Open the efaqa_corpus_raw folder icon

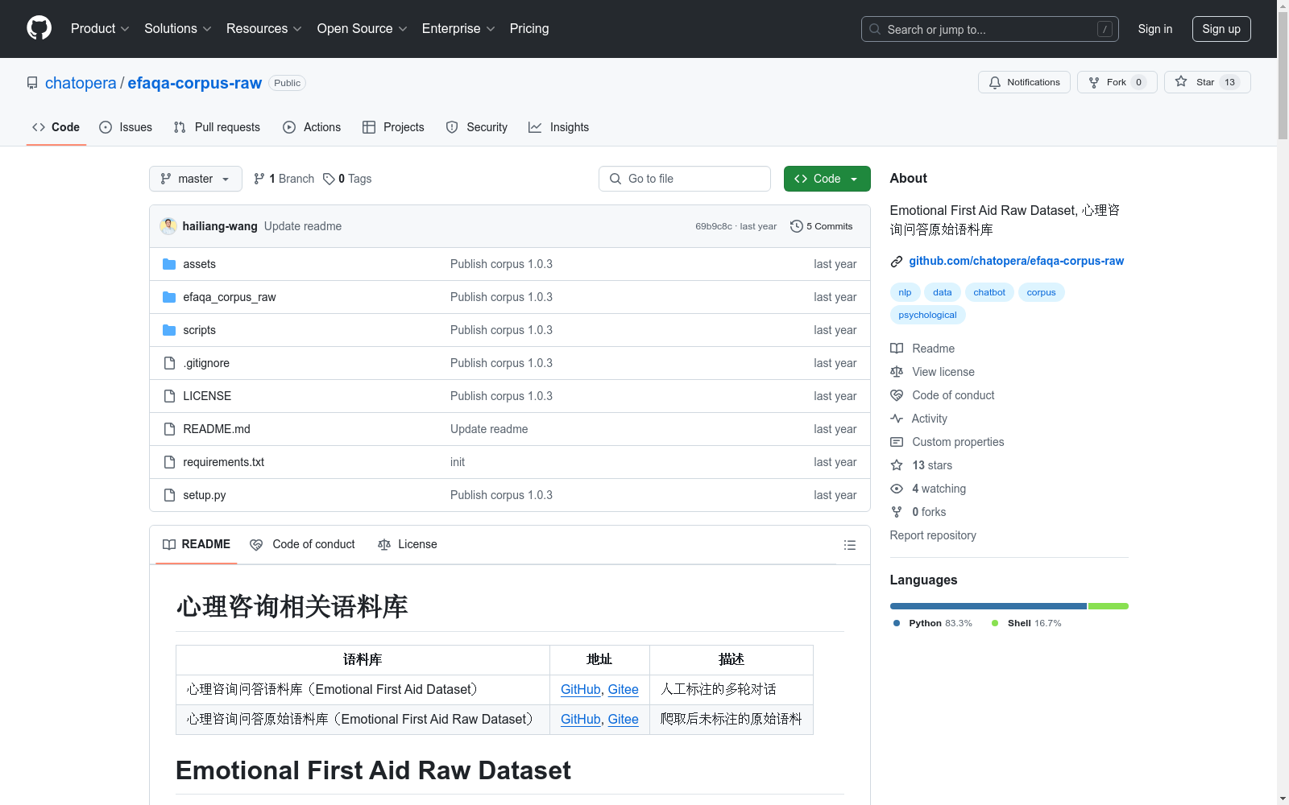(169, 297)
